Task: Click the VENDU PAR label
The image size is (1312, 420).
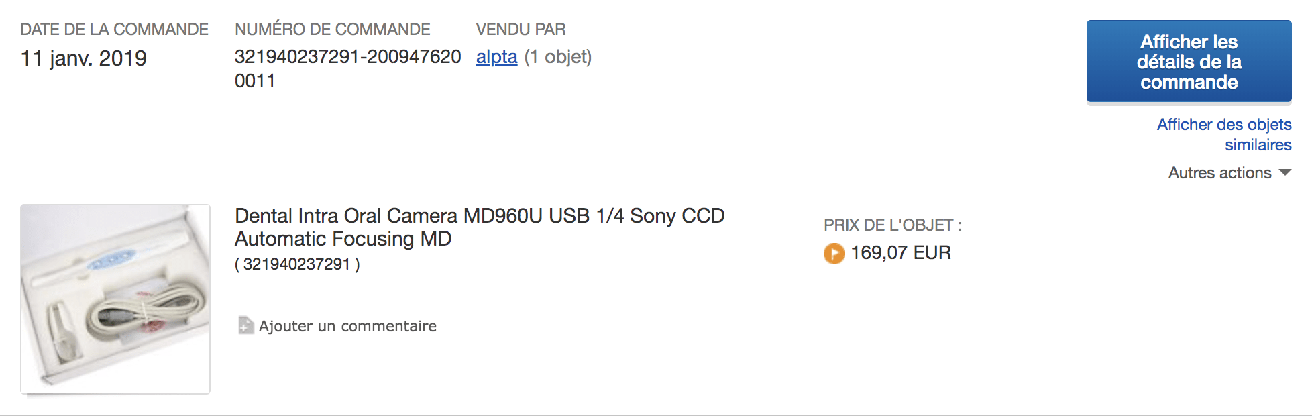Action: click(521, 30)
